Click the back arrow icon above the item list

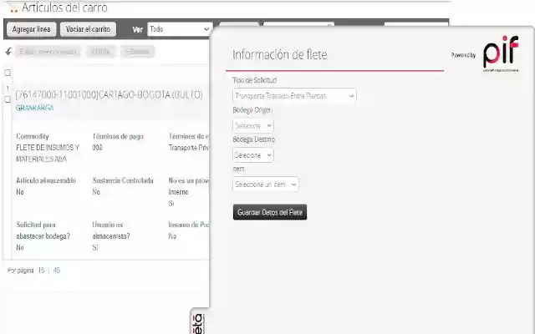pos(8,52)
